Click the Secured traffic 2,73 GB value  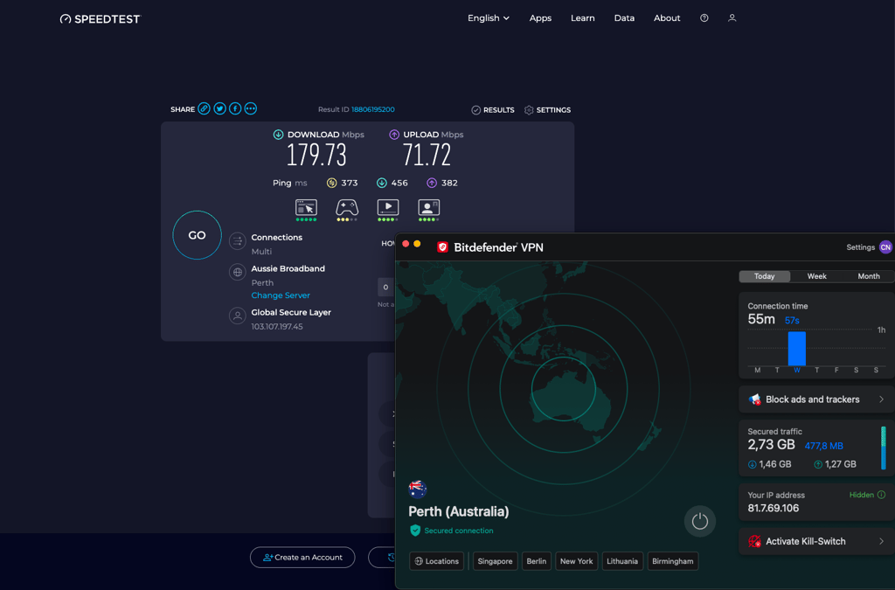771,445
